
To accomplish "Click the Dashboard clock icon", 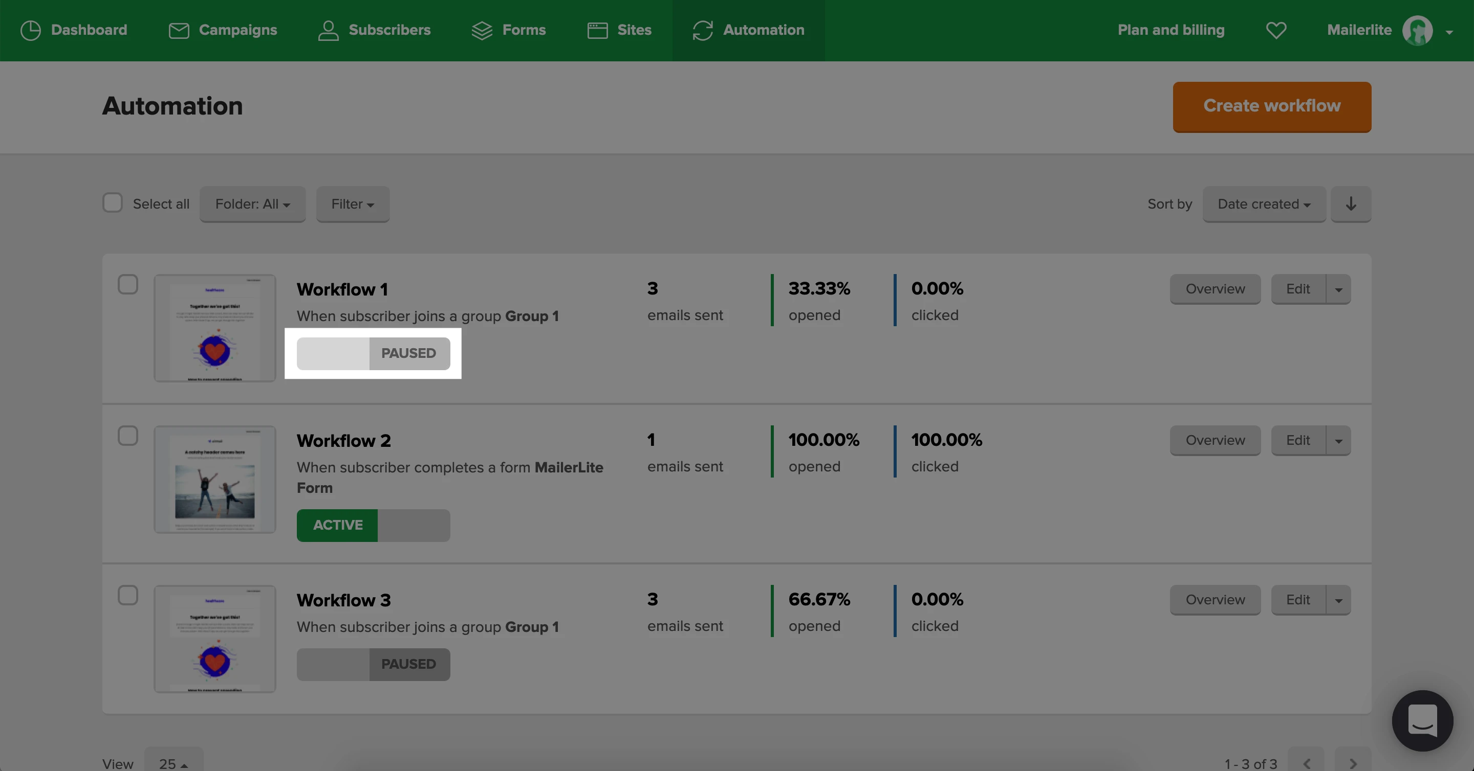I will click(30, 30).
